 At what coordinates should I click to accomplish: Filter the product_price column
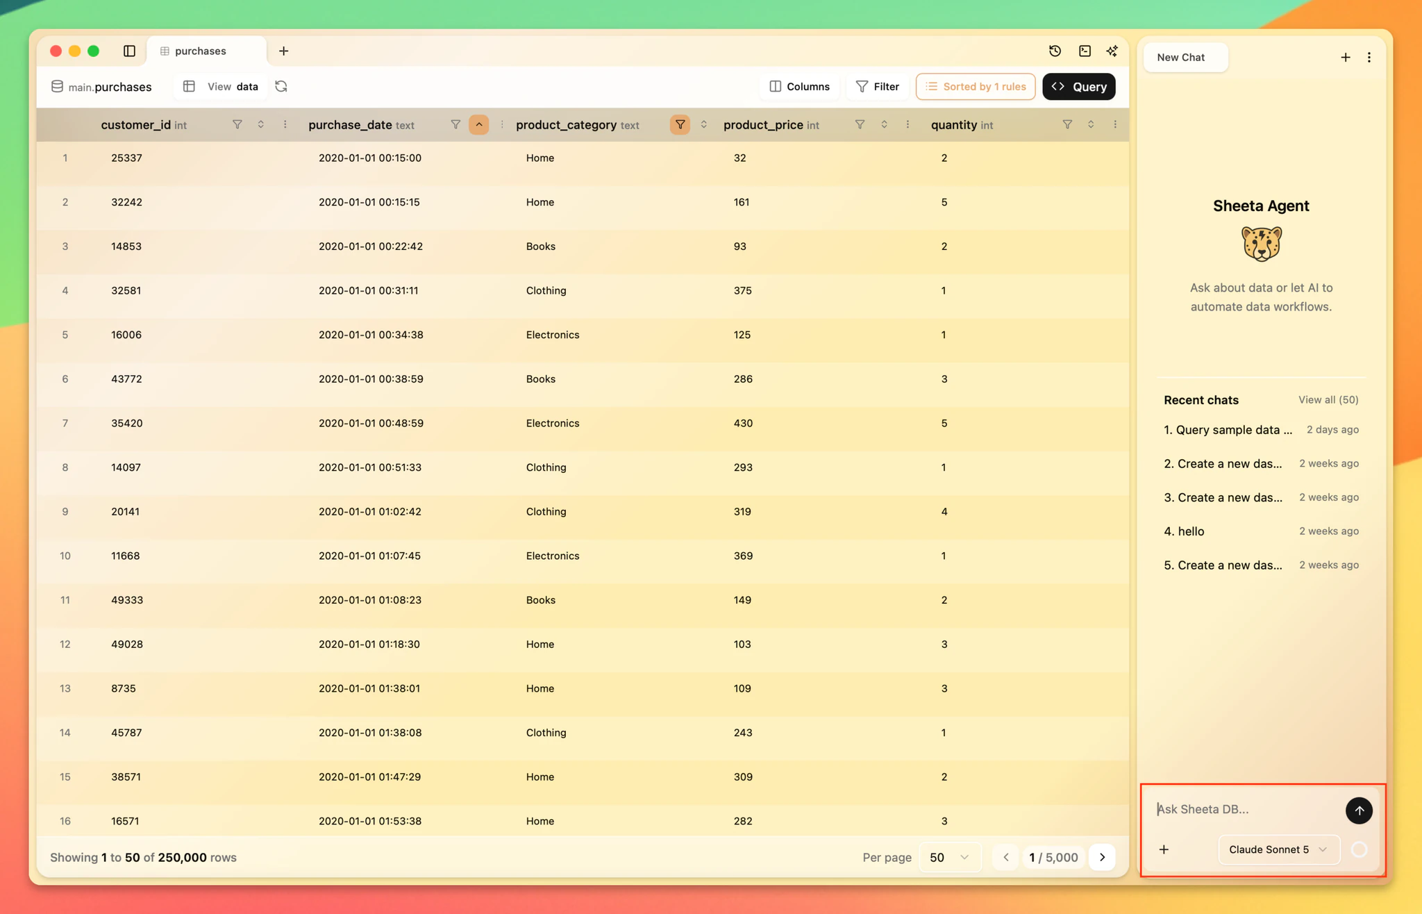860,124
